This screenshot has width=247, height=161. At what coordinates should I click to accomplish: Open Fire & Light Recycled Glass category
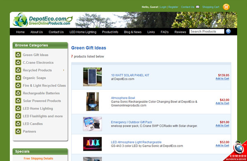coord(44,85)
